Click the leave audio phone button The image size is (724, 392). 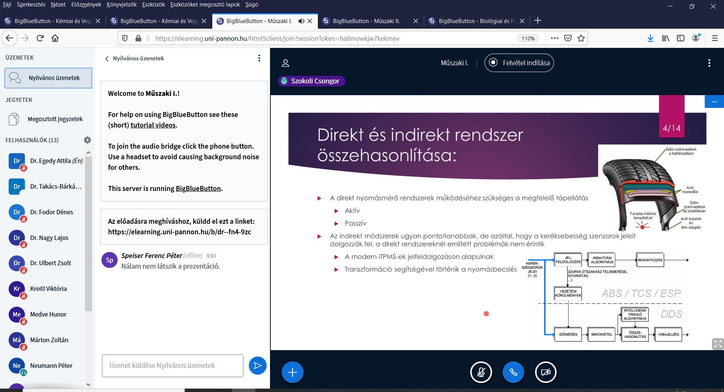513,372
